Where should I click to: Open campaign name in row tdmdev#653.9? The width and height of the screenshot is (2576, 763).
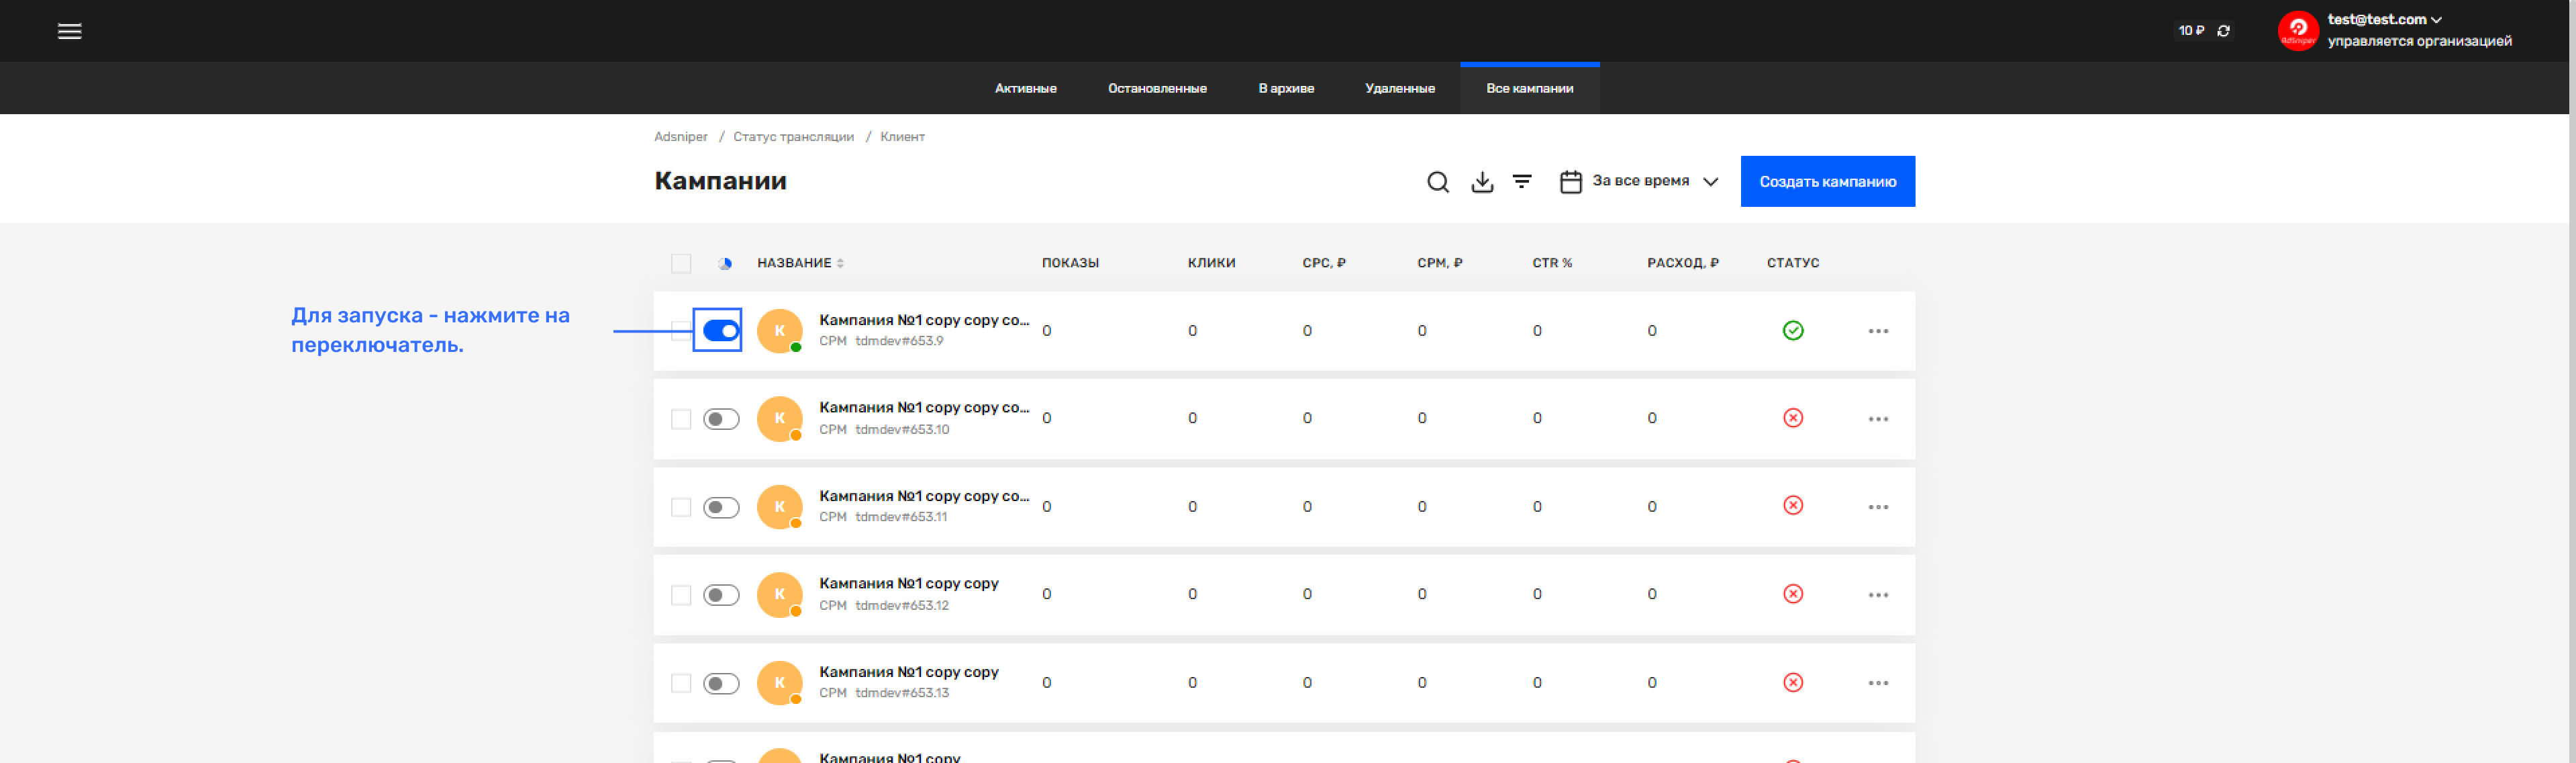(x=923, y=320)
